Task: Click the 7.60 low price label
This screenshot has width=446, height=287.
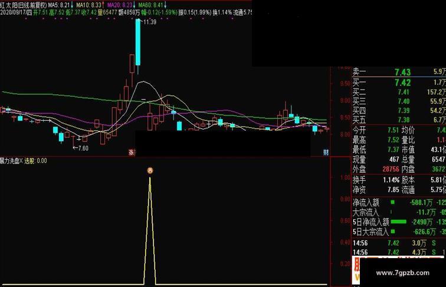Action: click(x=84, y=148)
